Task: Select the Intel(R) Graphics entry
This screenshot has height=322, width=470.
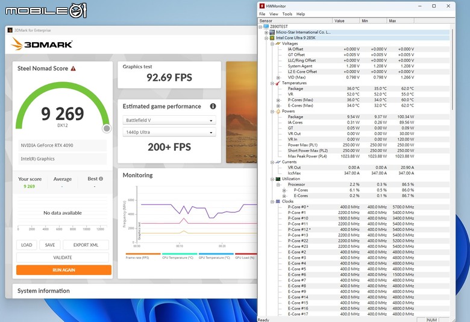Action: (62, 159)
